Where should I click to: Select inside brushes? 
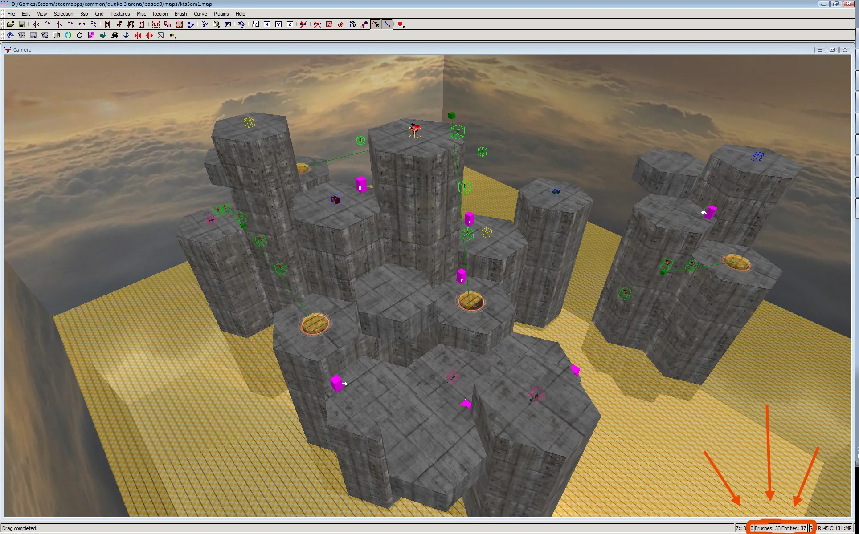click(x=142, y=24)
